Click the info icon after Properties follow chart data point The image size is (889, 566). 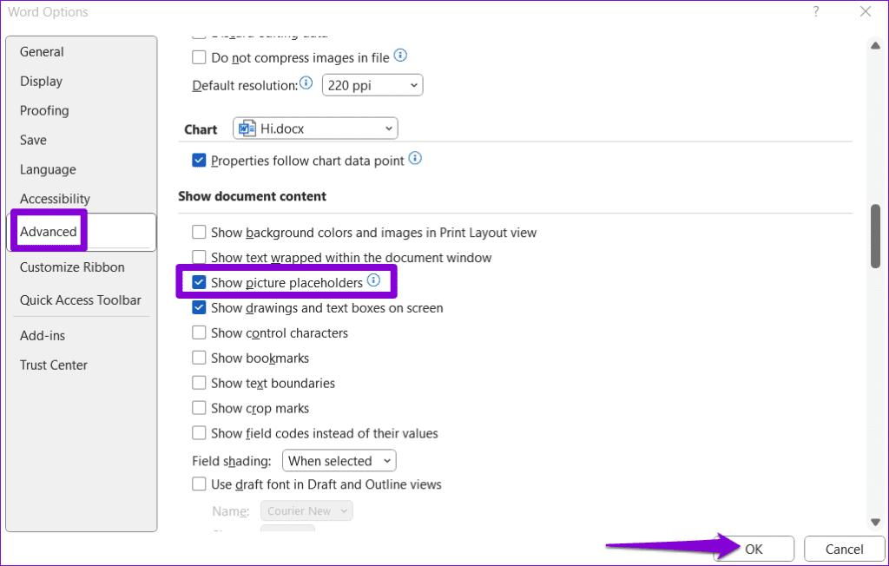tap(414, 160)
